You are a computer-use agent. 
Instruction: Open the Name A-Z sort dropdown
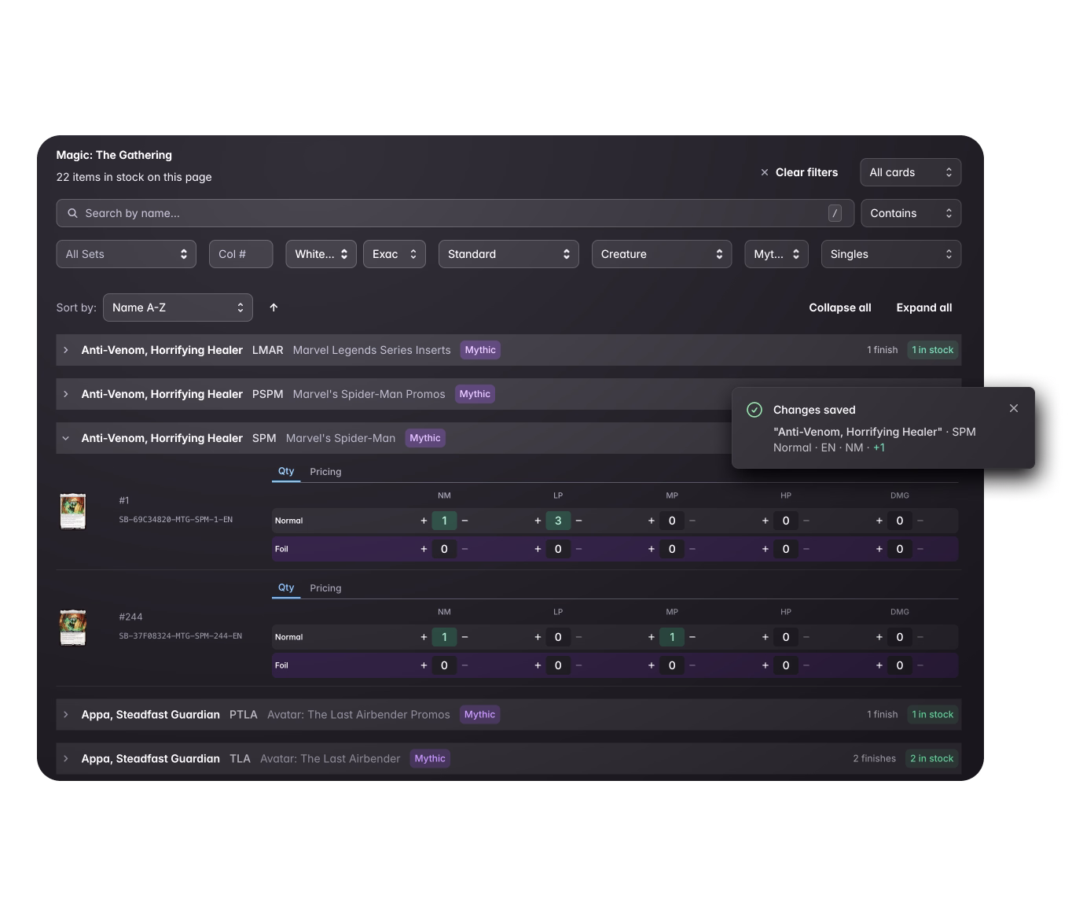coord(178,308)
